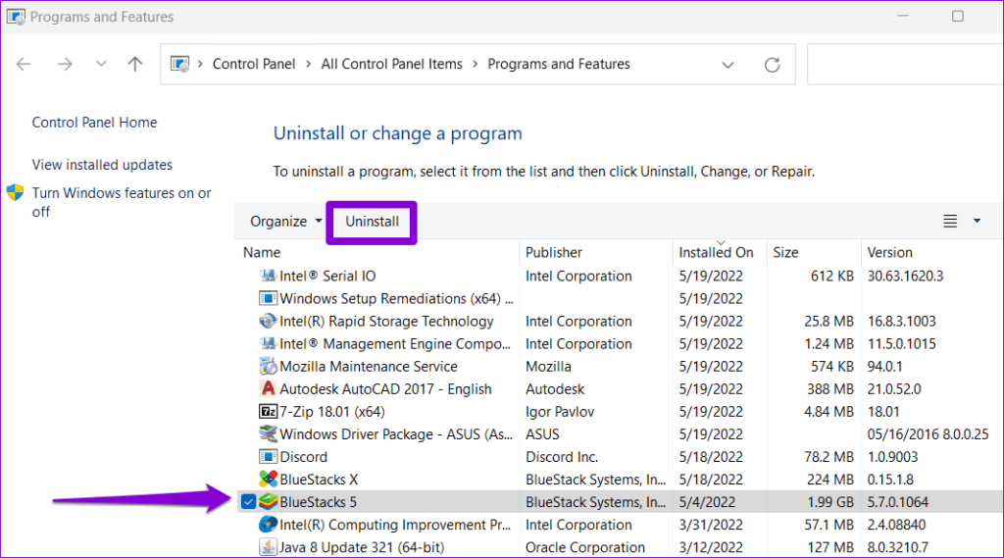Select the Intel® Serial IO entry
Viewport: 1004px width, 558px height.
pyautogui.click(x=327, y=277)
